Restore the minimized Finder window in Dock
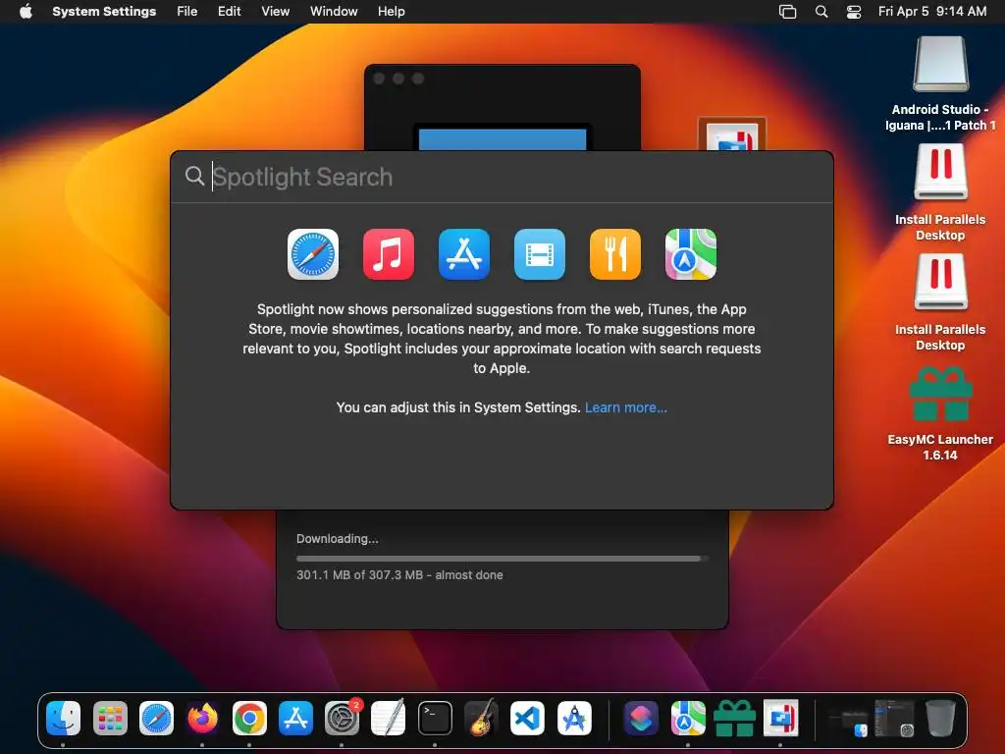 [848, 721]
